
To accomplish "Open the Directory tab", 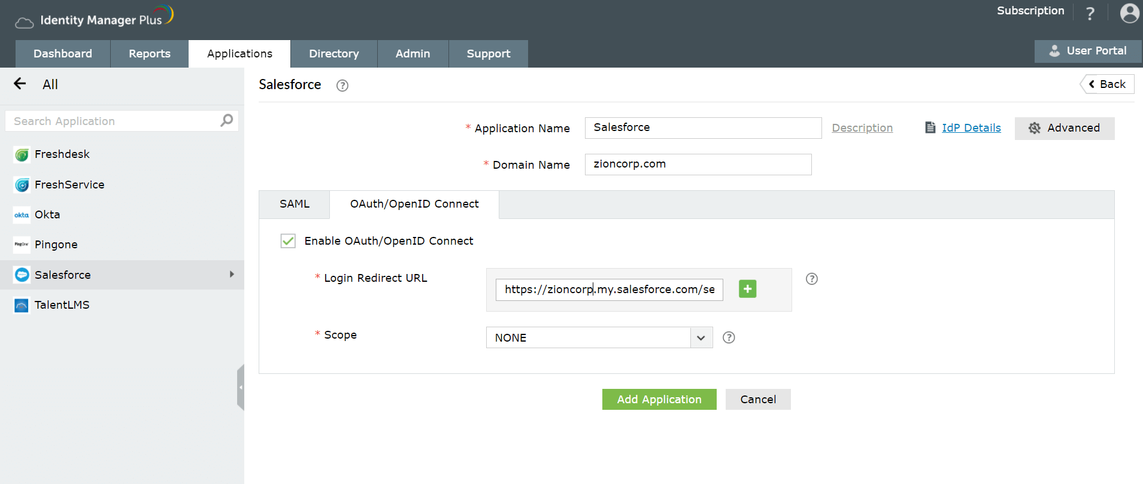I will (333, 54).
